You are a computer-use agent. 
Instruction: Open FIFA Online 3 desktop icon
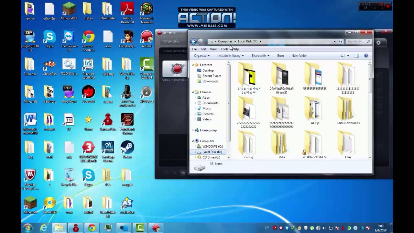pyautogui.click(x=88, y=152)
